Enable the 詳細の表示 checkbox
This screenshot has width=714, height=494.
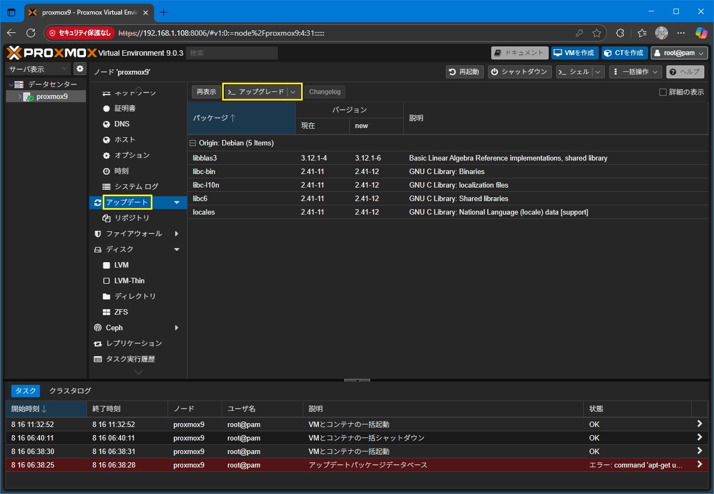pyautogui.click(x=663, y=92)
